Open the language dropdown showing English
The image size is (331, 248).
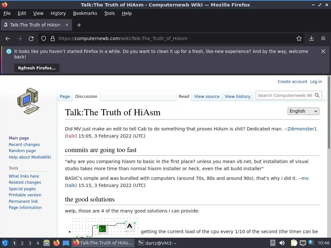[303, 111]
